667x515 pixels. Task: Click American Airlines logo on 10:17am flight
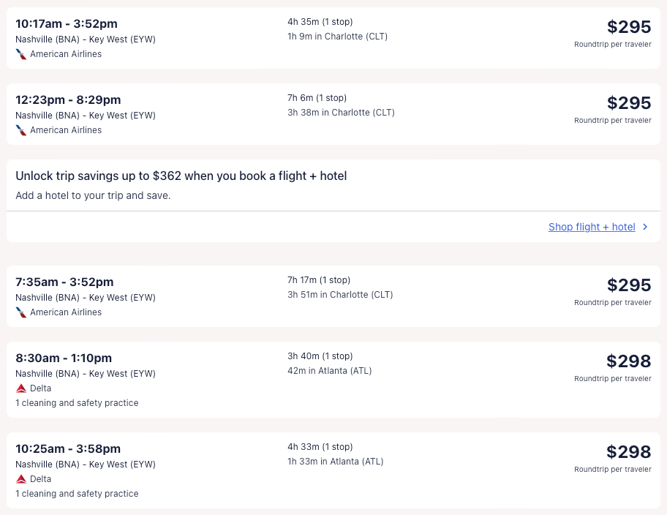pyautogui.click(x=21, y=54)
